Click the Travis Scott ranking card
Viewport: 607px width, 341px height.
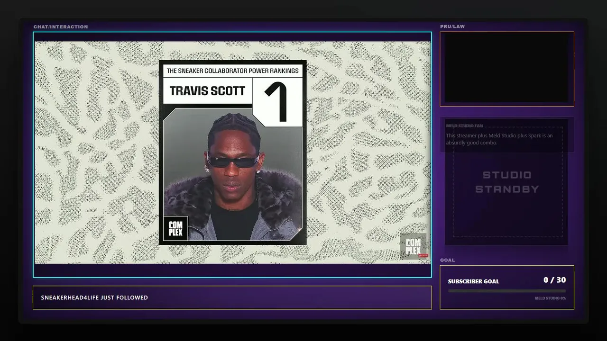(233, 153)
